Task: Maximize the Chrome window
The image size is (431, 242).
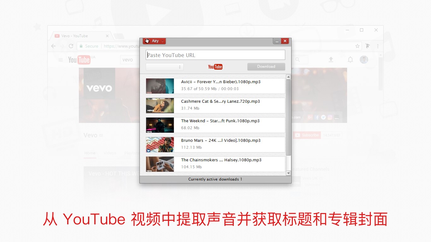Action: click(362, 30)
